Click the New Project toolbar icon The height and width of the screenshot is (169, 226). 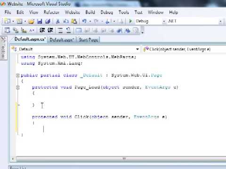[x=7, y=21]
